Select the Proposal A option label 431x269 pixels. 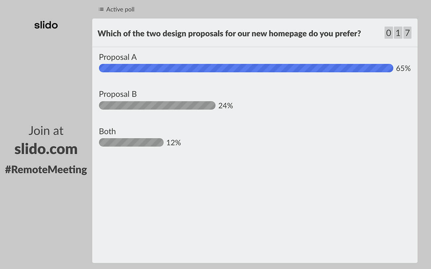pos(118,57)
